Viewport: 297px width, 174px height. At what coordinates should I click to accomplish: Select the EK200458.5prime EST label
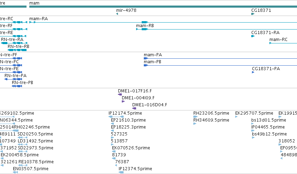pos(20,155)
